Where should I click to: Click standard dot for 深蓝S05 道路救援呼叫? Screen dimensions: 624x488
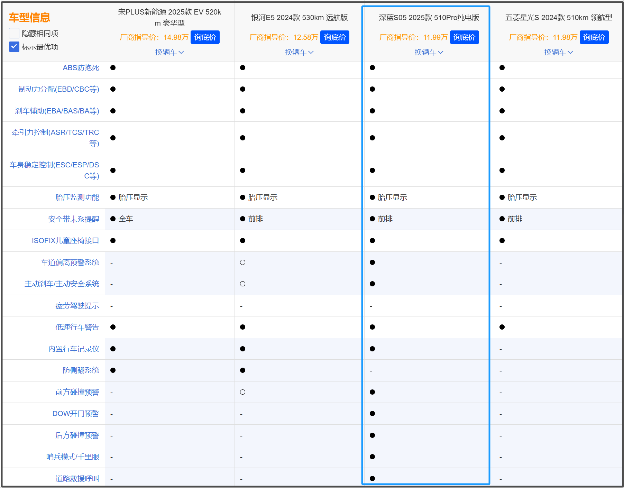(x=372, y=478)
